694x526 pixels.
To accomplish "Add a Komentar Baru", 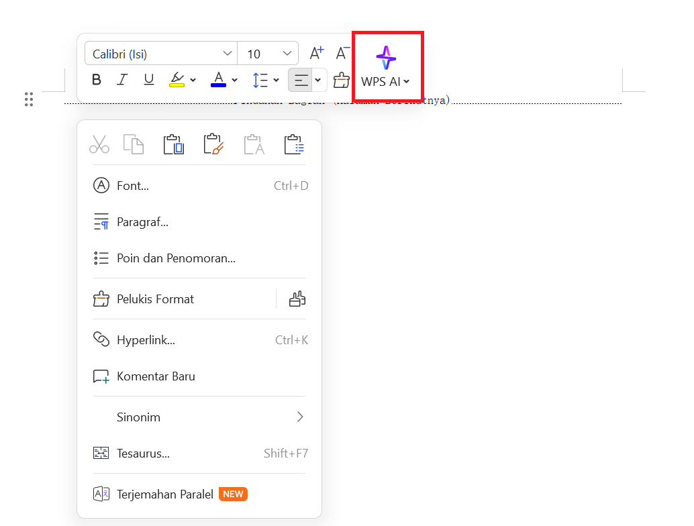I will point(199,376).
